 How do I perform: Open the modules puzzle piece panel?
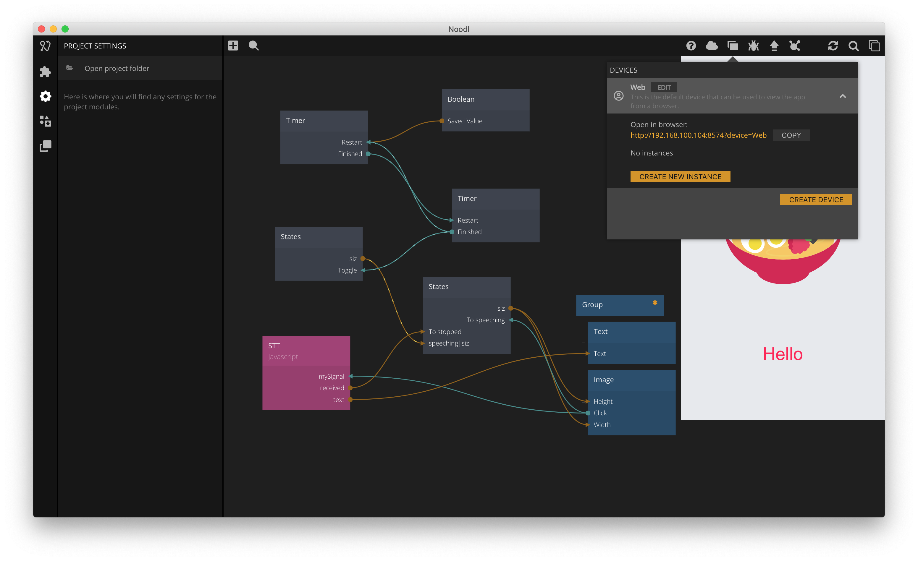(x=45, y=72)
